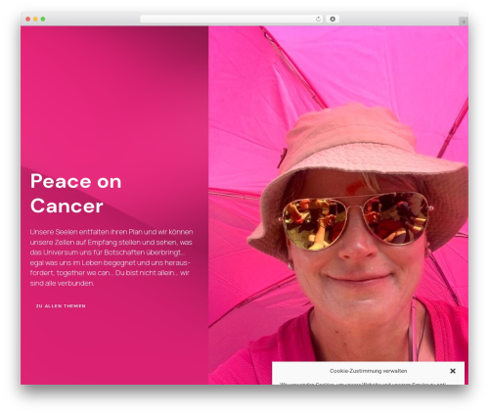Click the 'Cookie-Zustimmung verwalten' title

[x=368, y=371]
